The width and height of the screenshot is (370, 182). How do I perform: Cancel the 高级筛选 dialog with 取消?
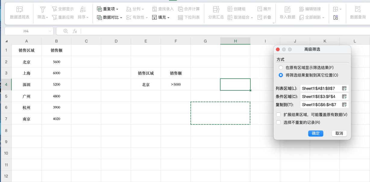tap(339, 133)
